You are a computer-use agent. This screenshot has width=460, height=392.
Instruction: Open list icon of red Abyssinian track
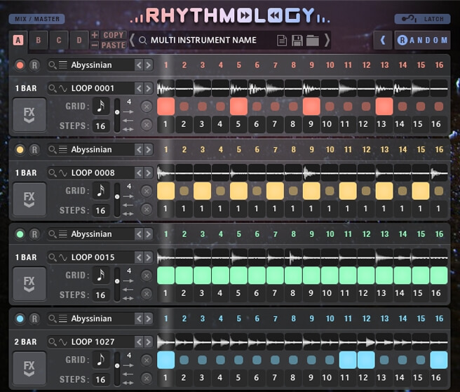tap(63, 65)
